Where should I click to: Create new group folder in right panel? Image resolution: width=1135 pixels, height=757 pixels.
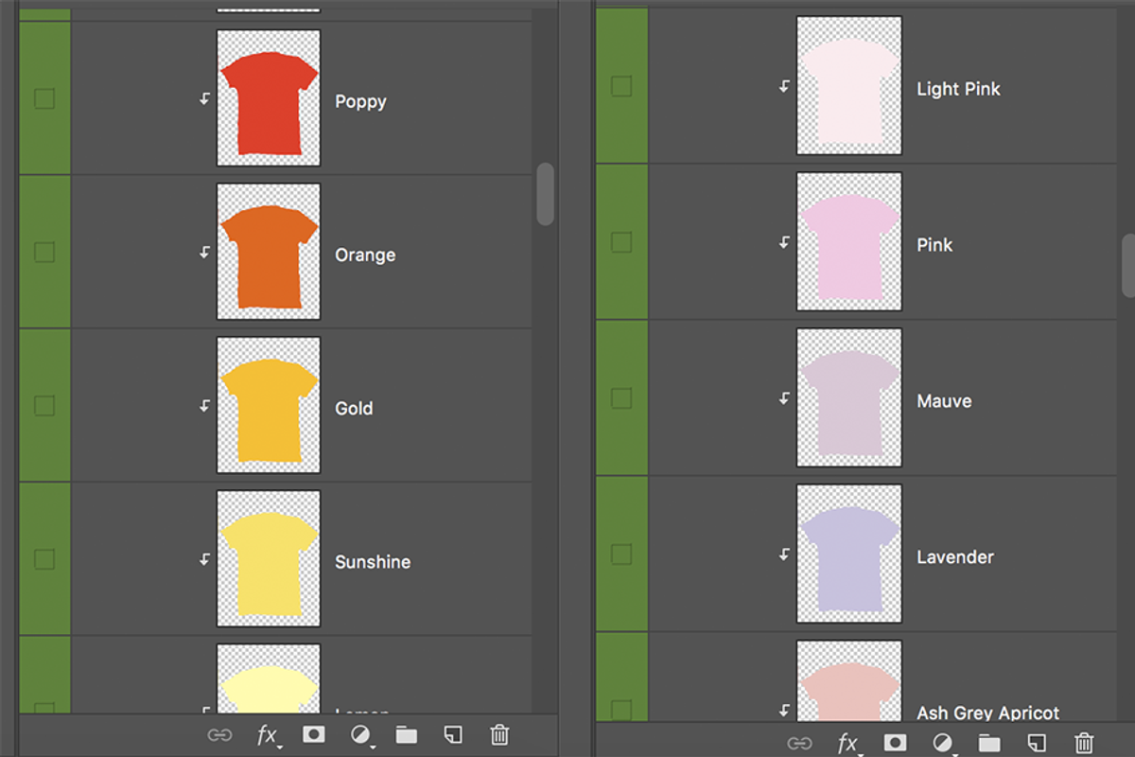click(989, 743)
